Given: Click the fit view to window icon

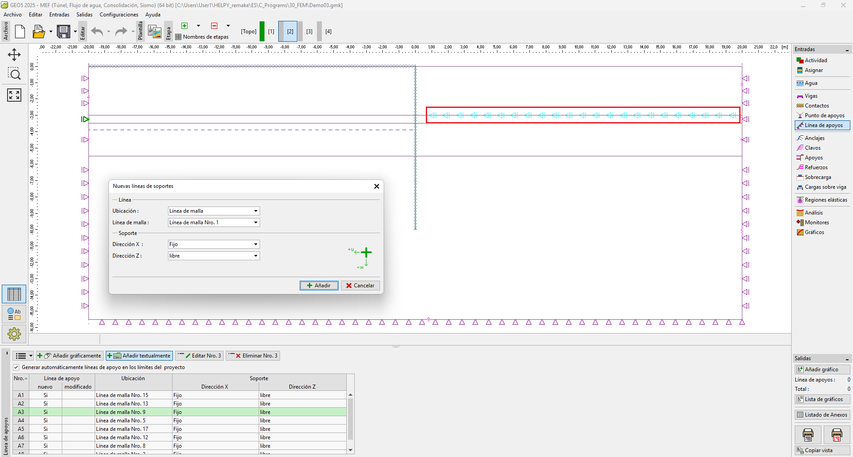Looking at the screenshot, I should (x=14, y=95).
